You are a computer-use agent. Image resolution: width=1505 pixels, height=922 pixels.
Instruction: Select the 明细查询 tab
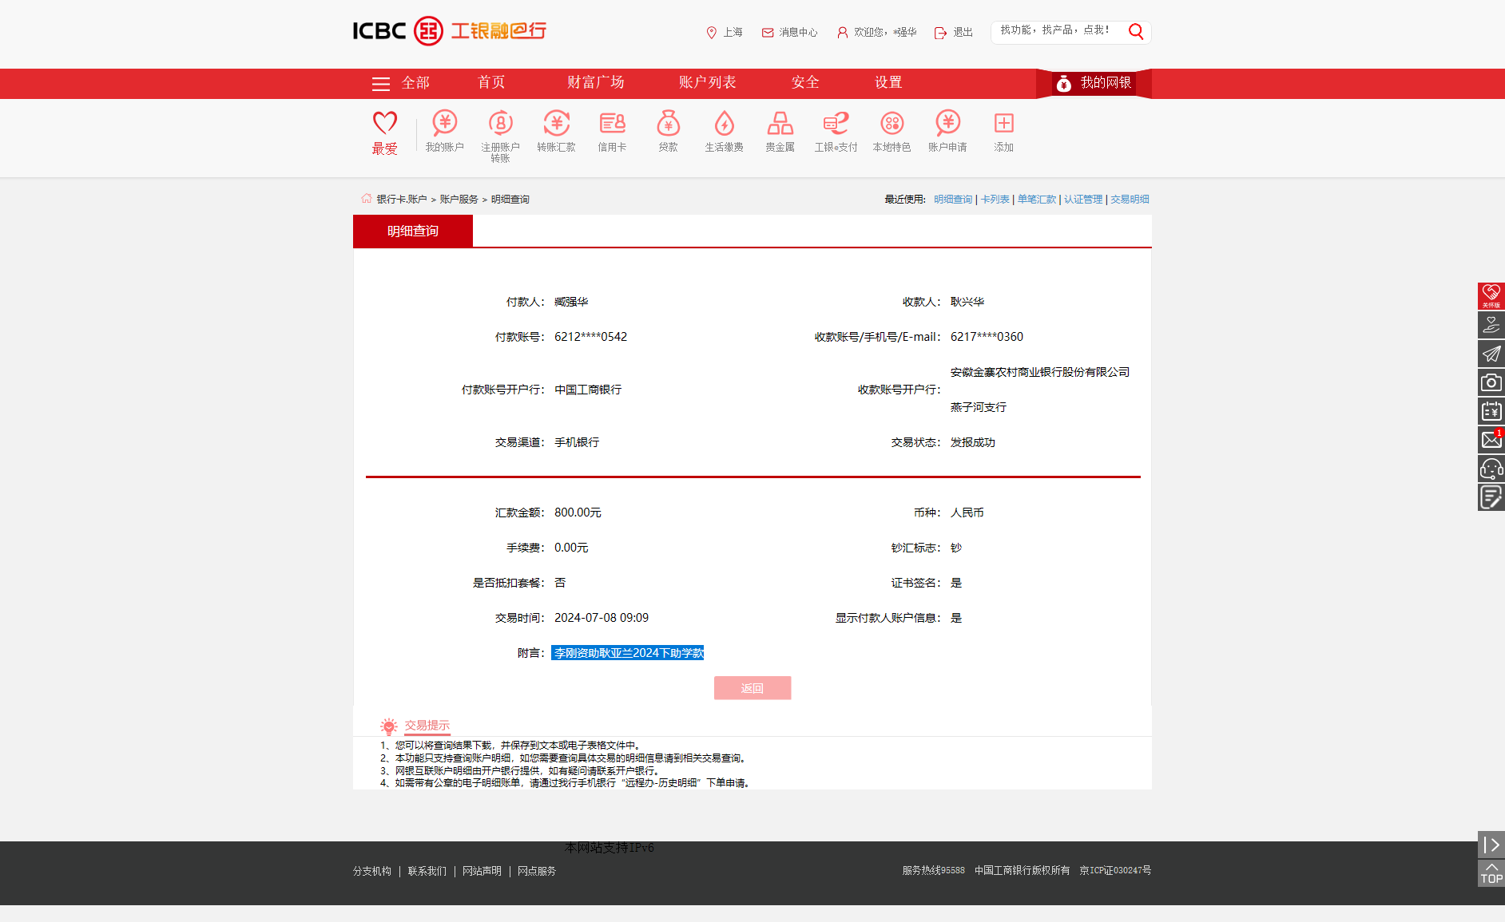click(x=413, y=231)
